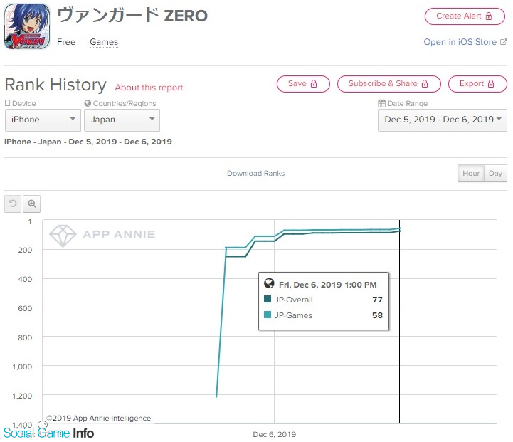Switch to Day view
513x442 pixels.
(x=495, y=174)
